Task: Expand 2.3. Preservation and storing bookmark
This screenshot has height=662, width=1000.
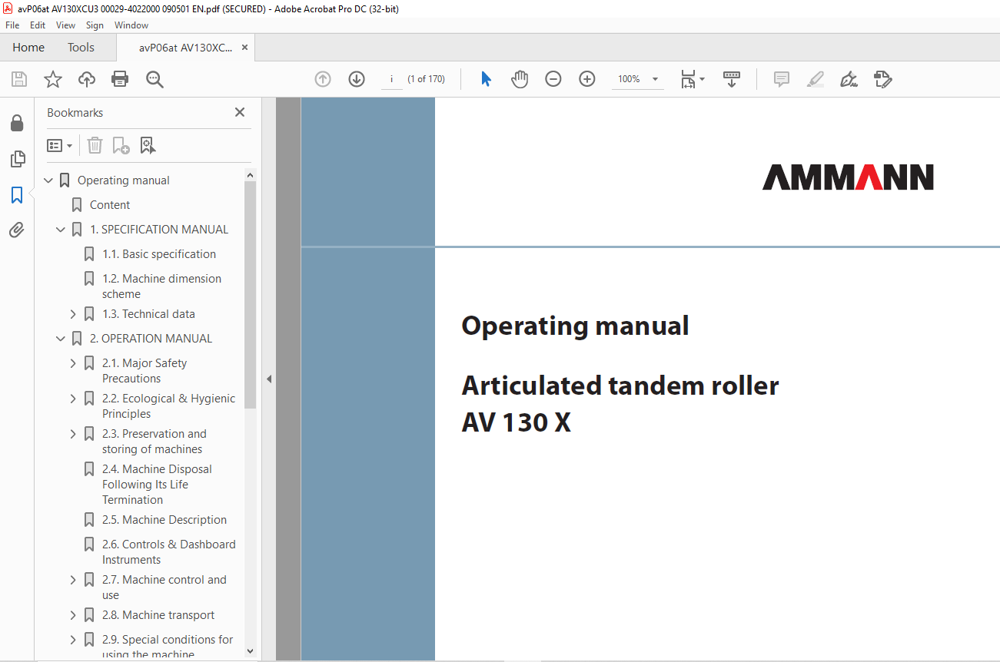Action: pyautogui.click(x=74, y=434)
